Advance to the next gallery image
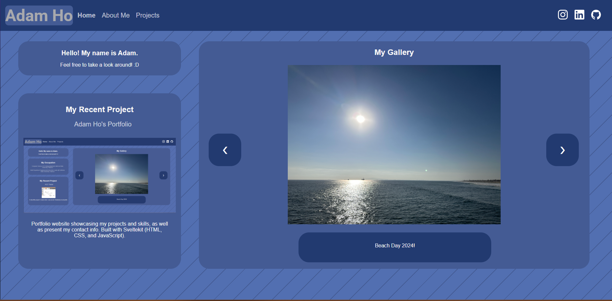Screen dimensions: 612x301 pos(562,150)
